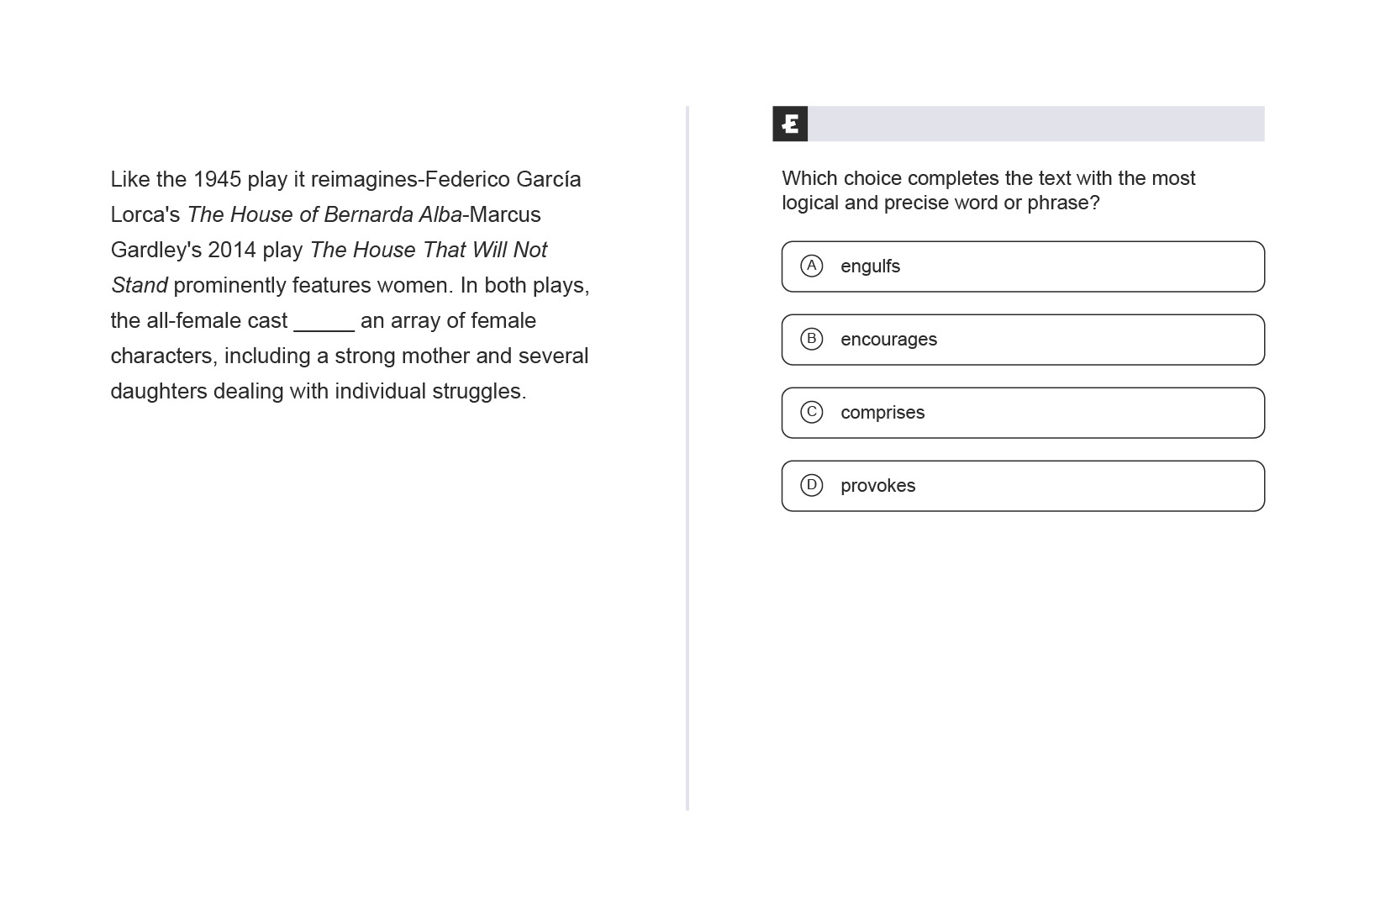The image size is (1375, 918).
Task: Click the name "Federico García" in the passage
Action: 503,180
